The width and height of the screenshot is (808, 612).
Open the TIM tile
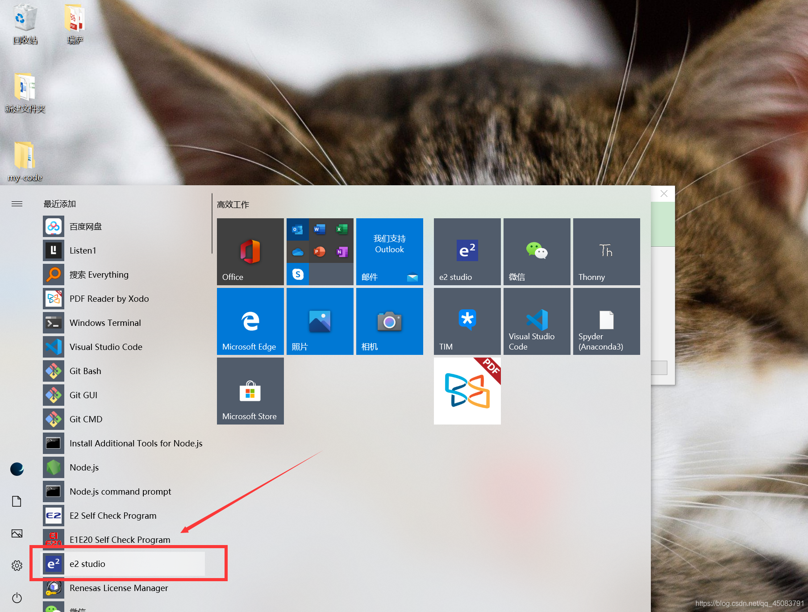[x=467, y=321]
